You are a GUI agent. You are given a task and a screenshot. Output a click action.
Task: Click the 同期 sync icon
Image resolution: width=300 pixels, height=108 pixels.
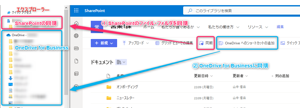[x=201, y=43]
